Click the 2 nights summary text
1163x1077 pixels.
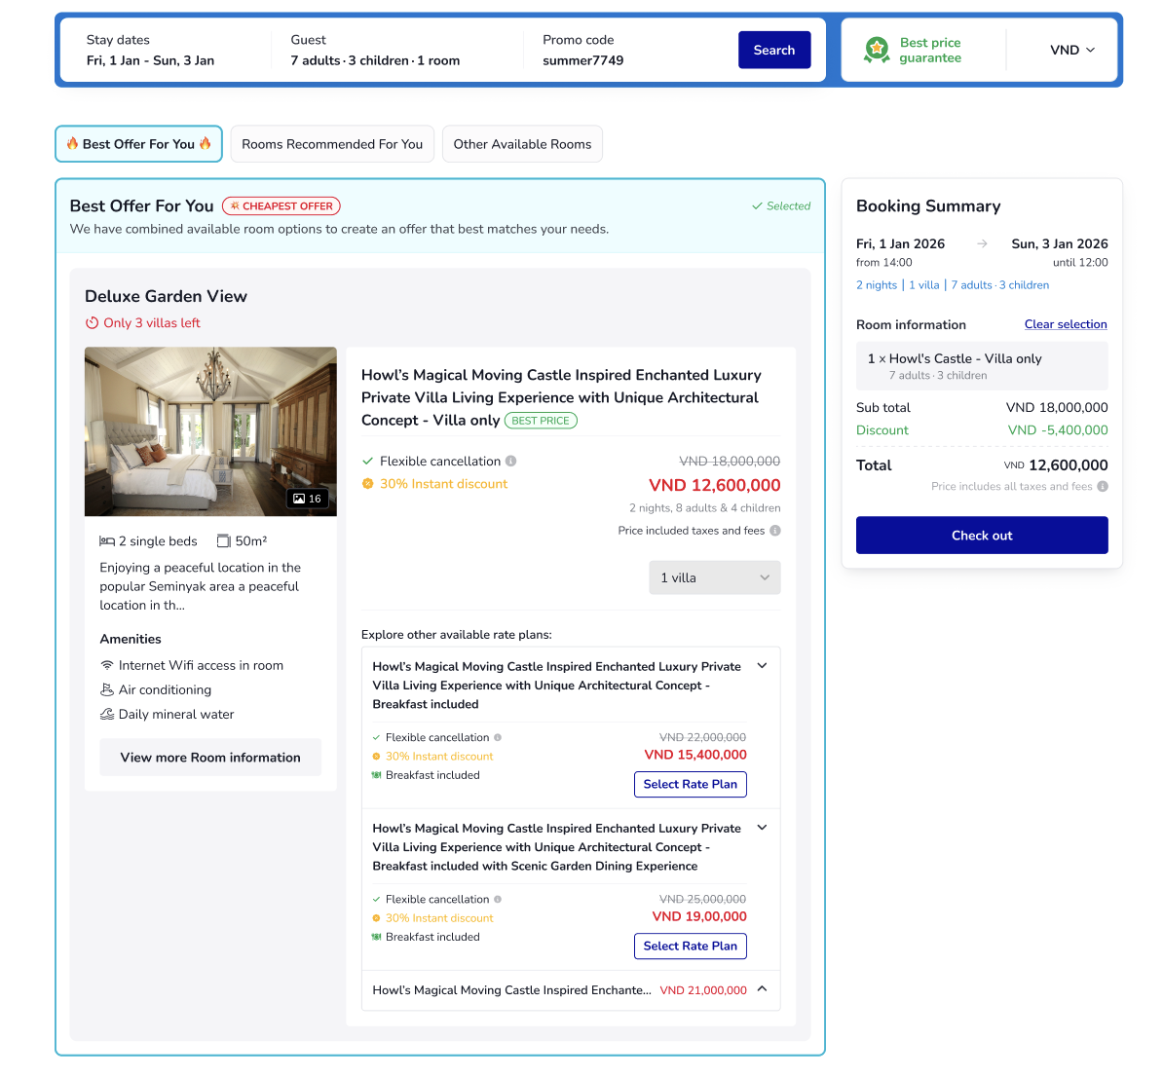(876, 284)
